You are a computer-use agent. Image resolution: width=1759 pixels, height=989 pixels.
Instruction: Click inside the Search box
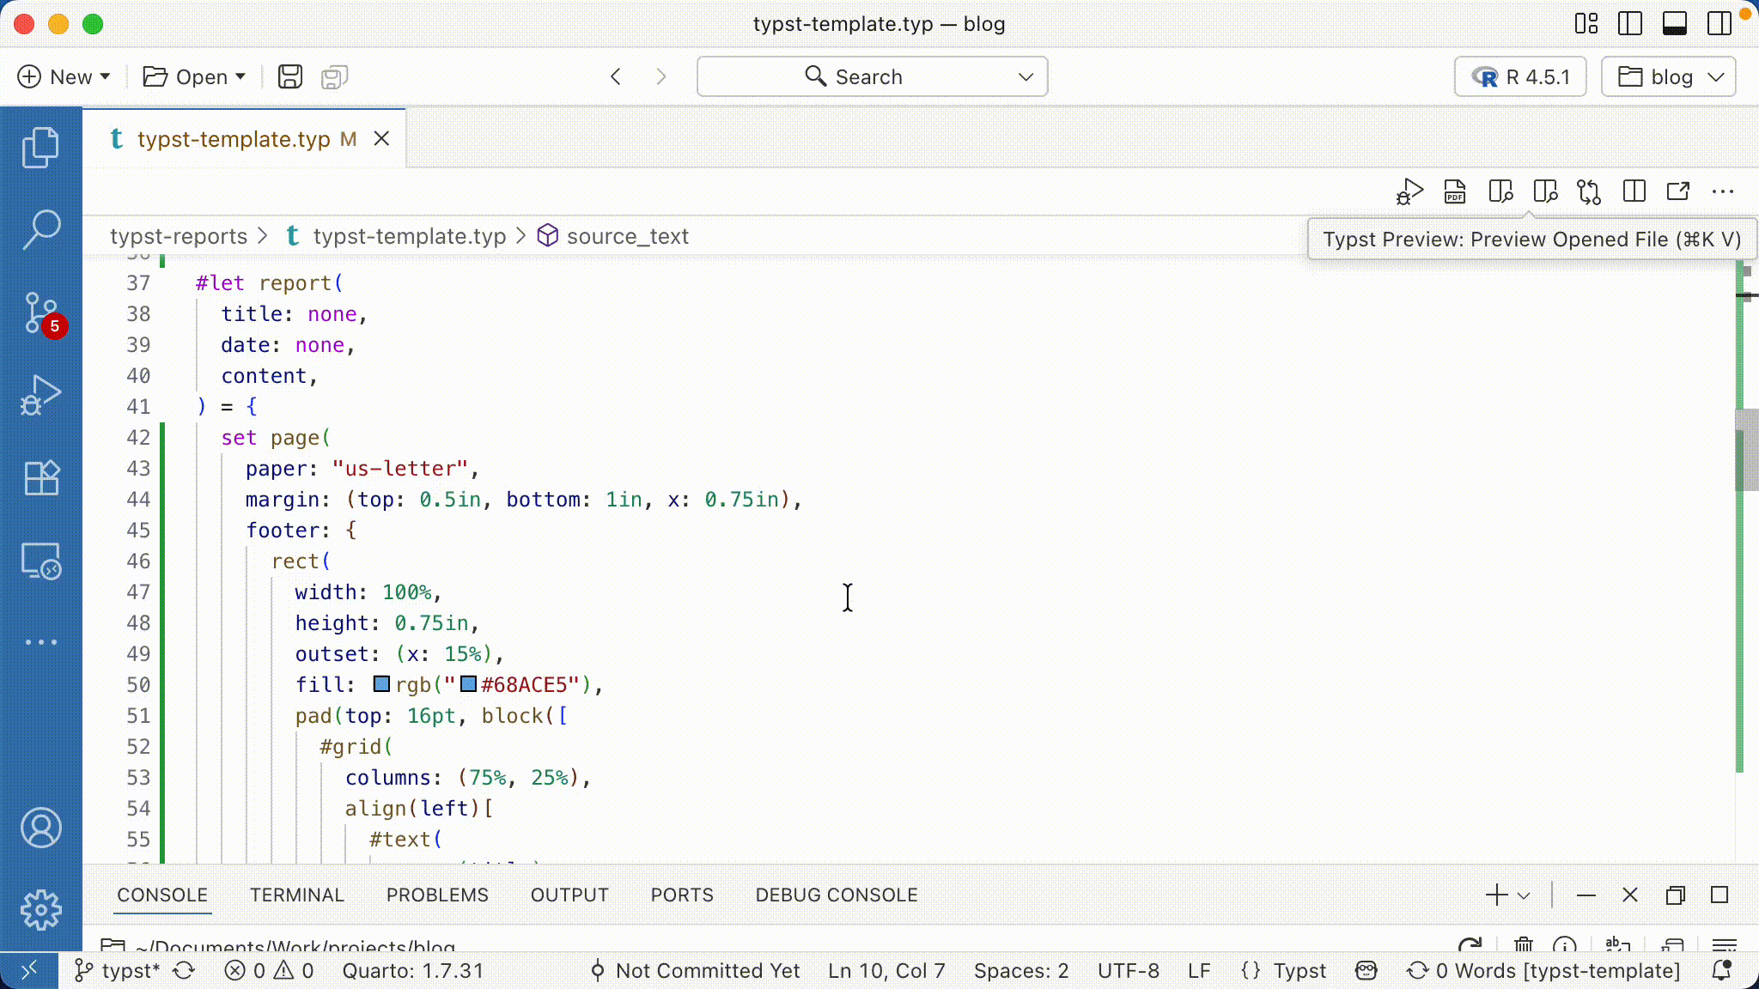[x=869, y=76]
